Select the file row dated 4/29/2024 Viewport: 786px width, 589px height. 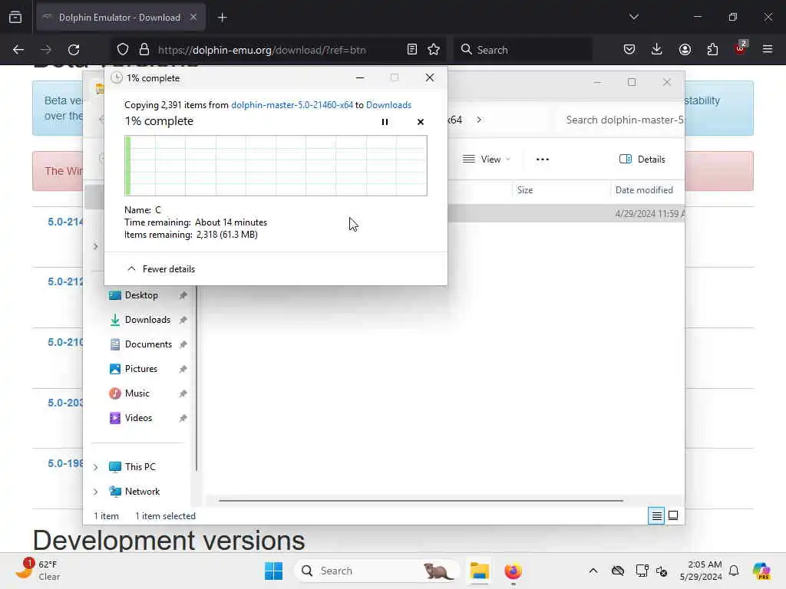566,213
